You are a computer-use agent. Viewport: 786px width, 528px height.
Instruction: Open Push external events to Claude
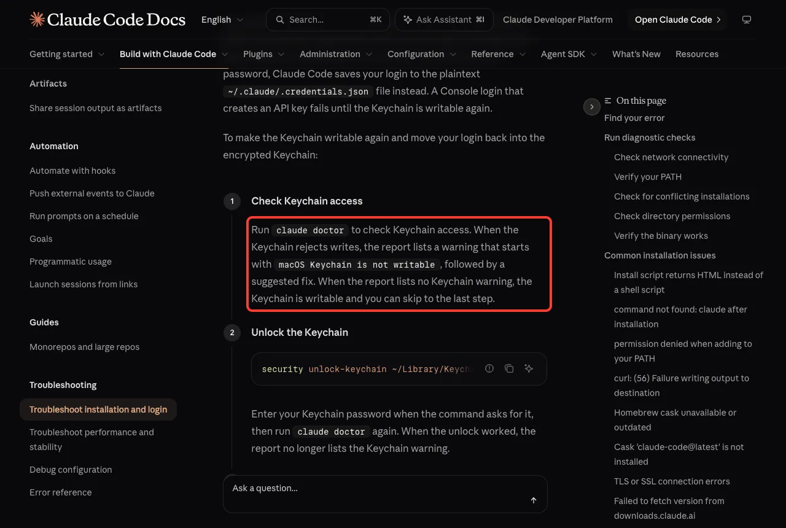[x=92, y=193]
